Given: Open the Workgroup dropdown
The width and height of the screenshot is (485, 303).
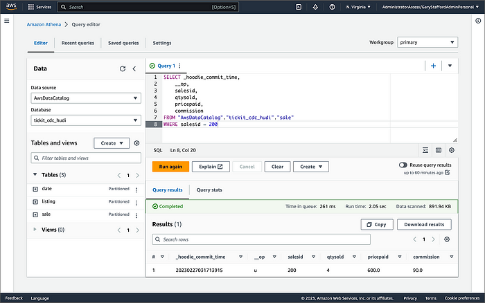Looking at the screenshot, I should click(427, 42).
